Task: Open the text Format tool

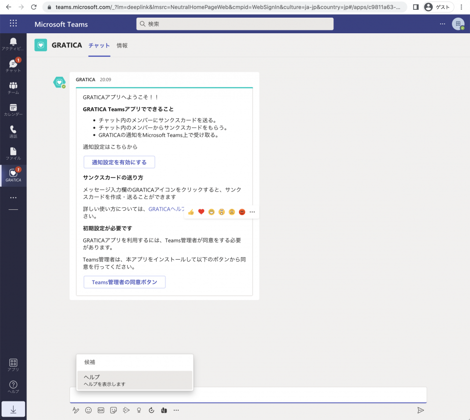Action: coord(75,410)
